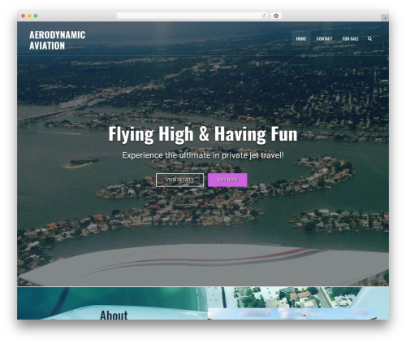Screen dimensions: 406x344
Task: Click the Flying High & Having Fun headline
Action: click(203, 134)
